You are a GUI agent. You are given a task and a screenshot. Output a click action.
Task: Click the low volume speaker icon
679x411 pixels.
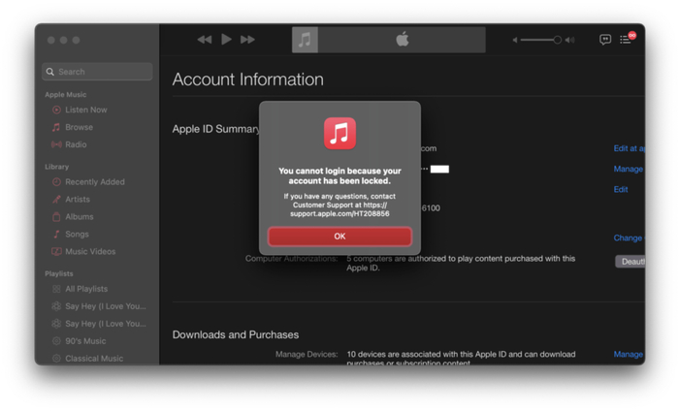[x=515, y=40]
